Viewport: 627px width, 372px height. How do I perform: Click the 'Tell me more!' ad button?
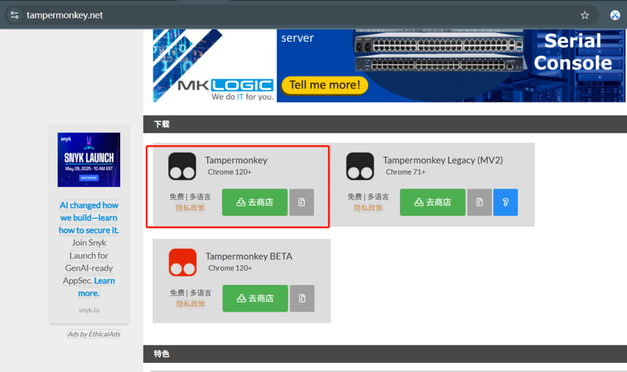325,85
